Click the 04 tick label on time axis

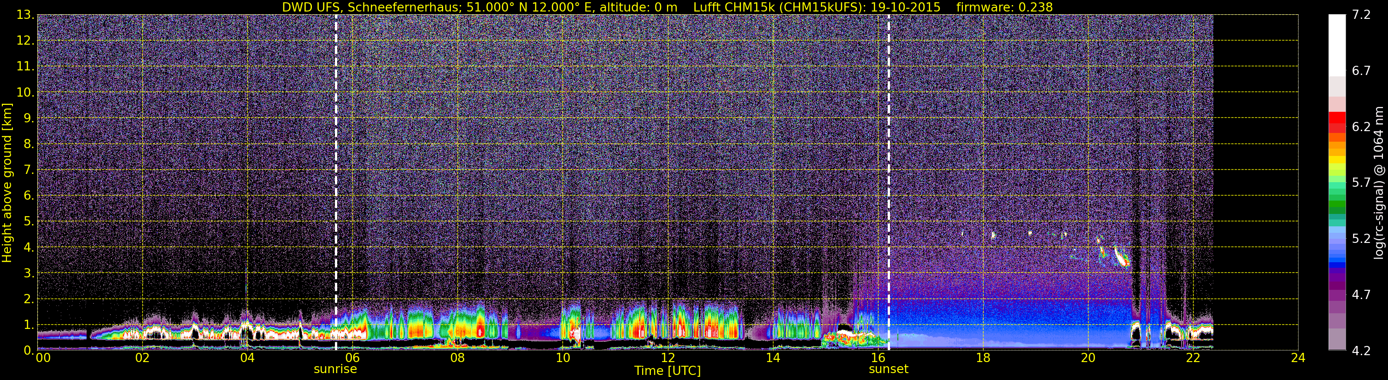pyautogui.click(x=247, y=358)
